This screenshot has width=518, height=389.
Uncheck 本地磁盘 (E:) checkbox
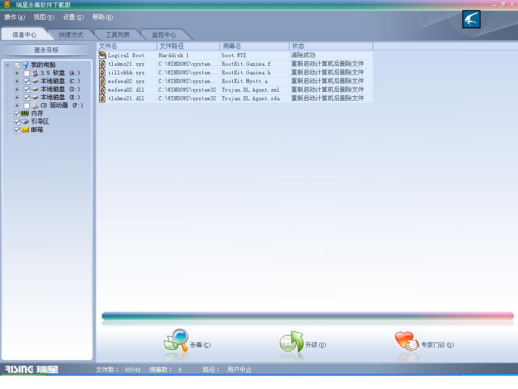(27, 98)
